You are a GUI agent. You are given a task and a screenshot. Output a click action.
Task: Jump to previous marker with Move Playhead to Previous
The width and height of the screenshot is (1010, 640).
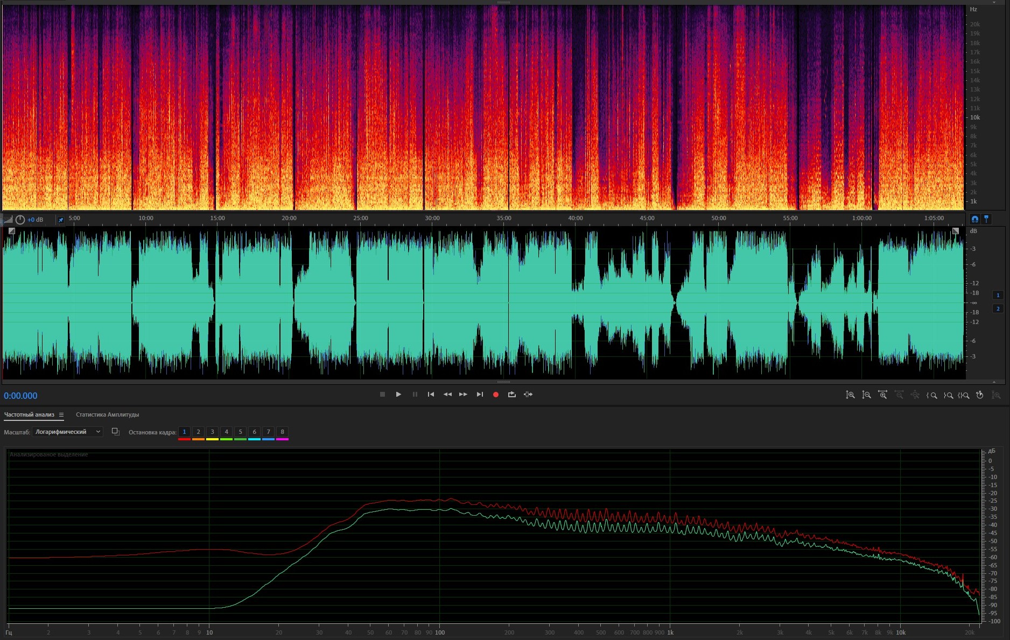(x=431, y=395)
